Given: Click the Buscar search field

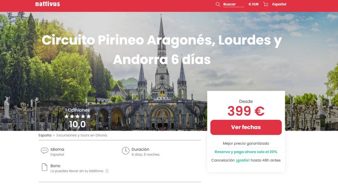Looking at the screenshot, I should [x=234, y=5].
